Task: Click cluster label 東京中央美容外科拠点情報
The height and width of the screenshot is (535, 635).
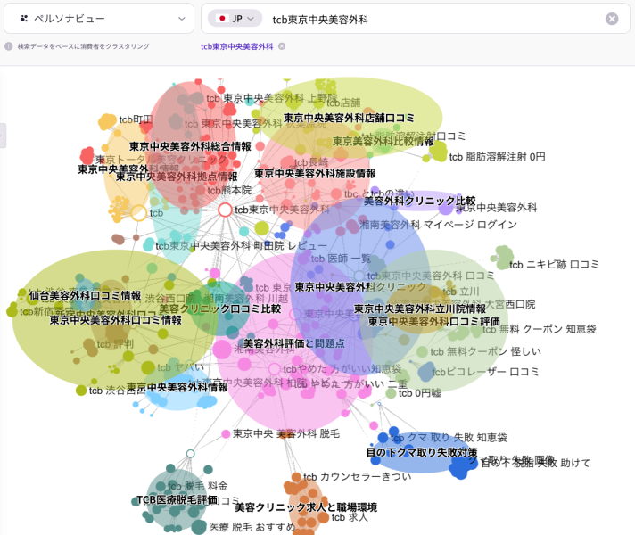Action: tap(177, 177)
